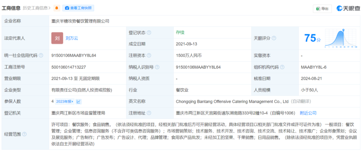The image size is (363, 155).
Task: Click the 天眼查 logo
Action: point(348,9)
